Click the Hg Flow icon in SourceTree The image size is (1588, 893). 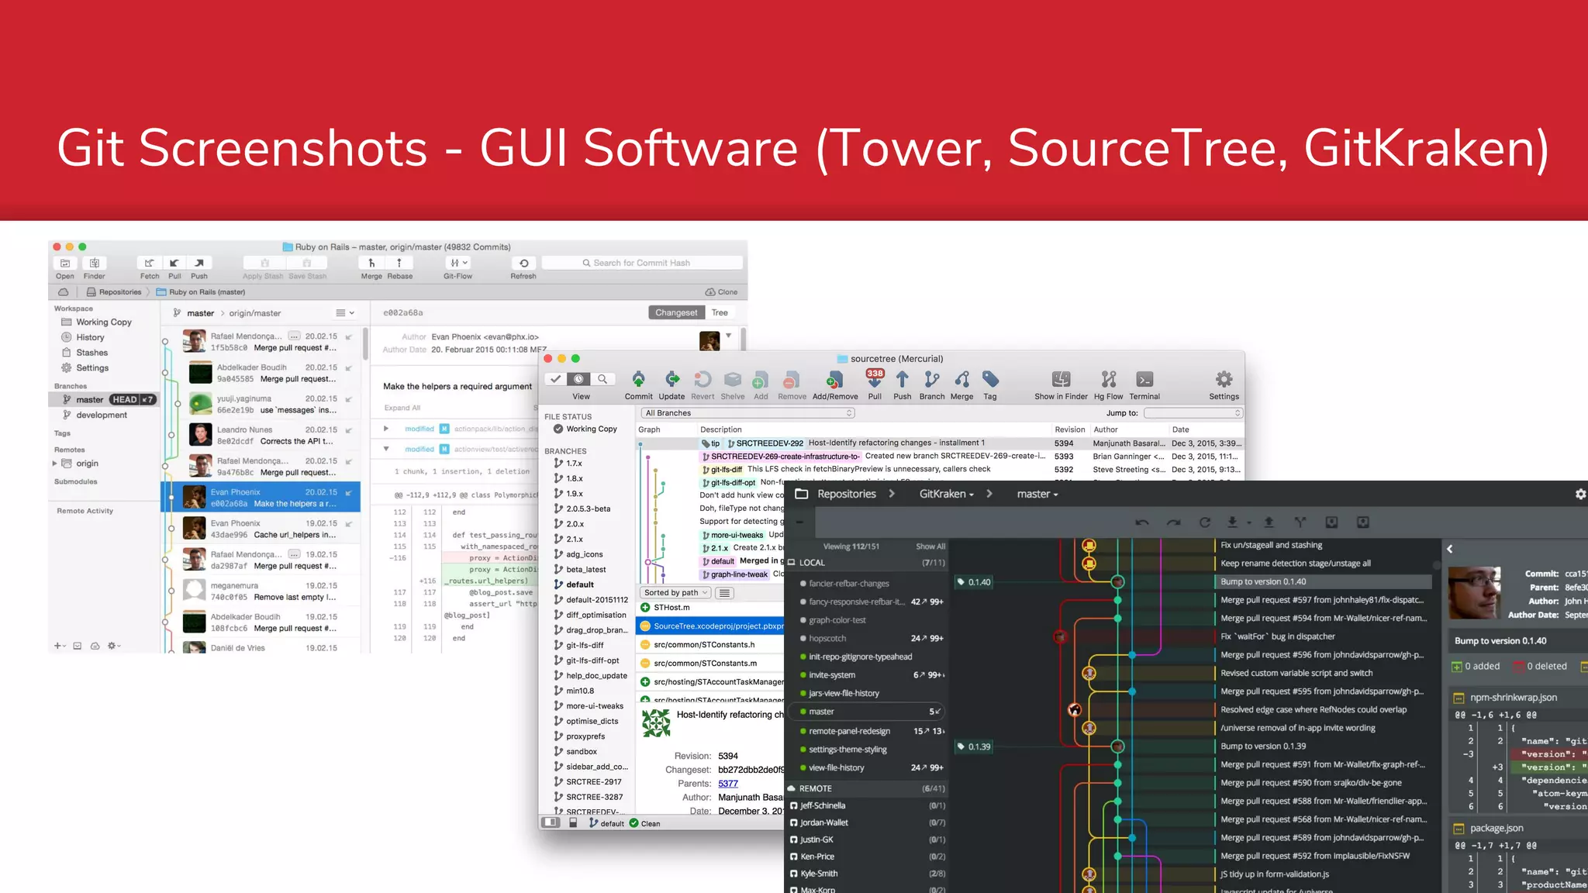coord(1109,379)
